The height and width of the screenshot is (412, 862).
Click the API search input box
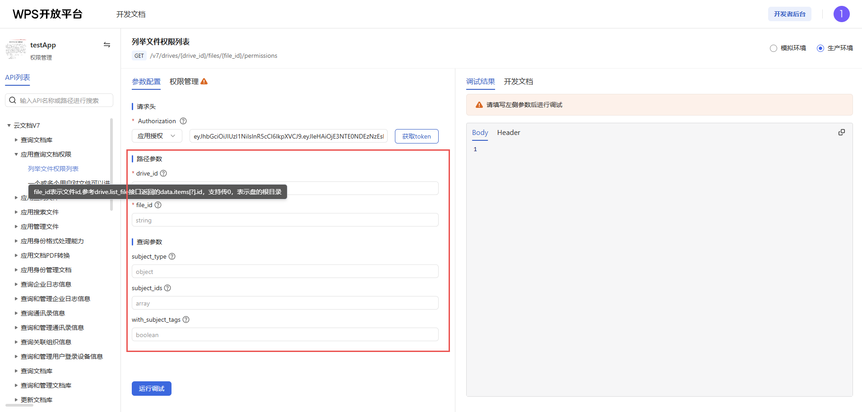click(x=63, y=100)
